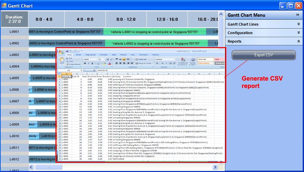Toggle Italic formatting in Excel ribbon
This screenshot has height=172, width=304.
tap(89, 63)
